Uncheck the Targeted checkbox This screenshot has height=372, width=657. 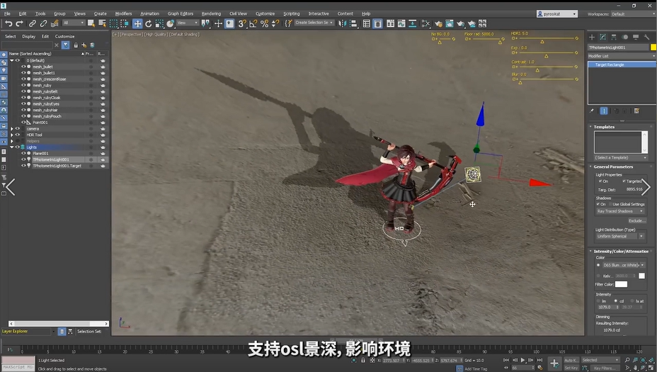pos(624,181)
